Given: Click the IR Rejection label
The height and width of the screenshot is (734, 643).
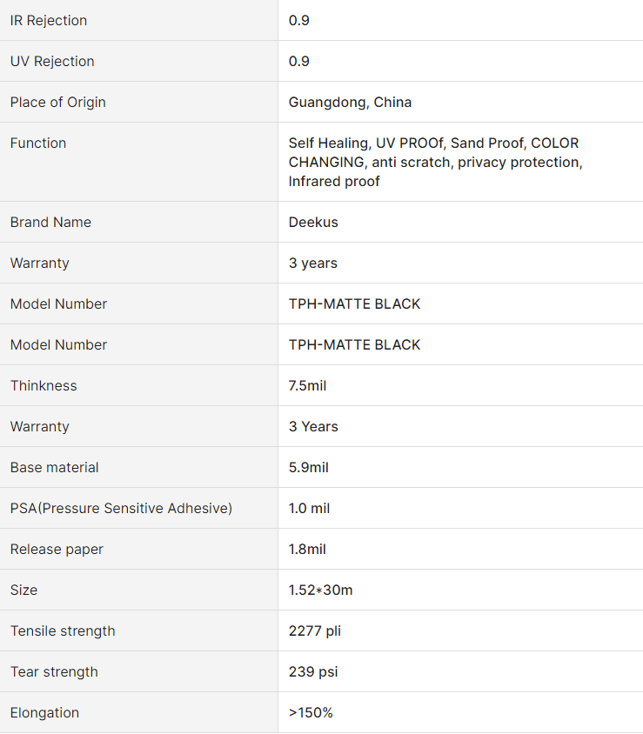Looking at the screenshot, I should tap(49, 21).
